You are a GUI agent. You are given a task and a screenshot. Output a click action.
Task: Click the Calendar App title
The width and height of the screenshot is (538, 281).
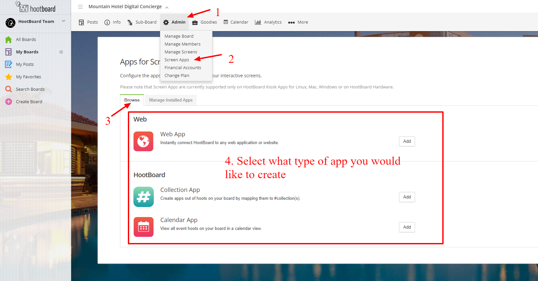[x=179, y=220]
